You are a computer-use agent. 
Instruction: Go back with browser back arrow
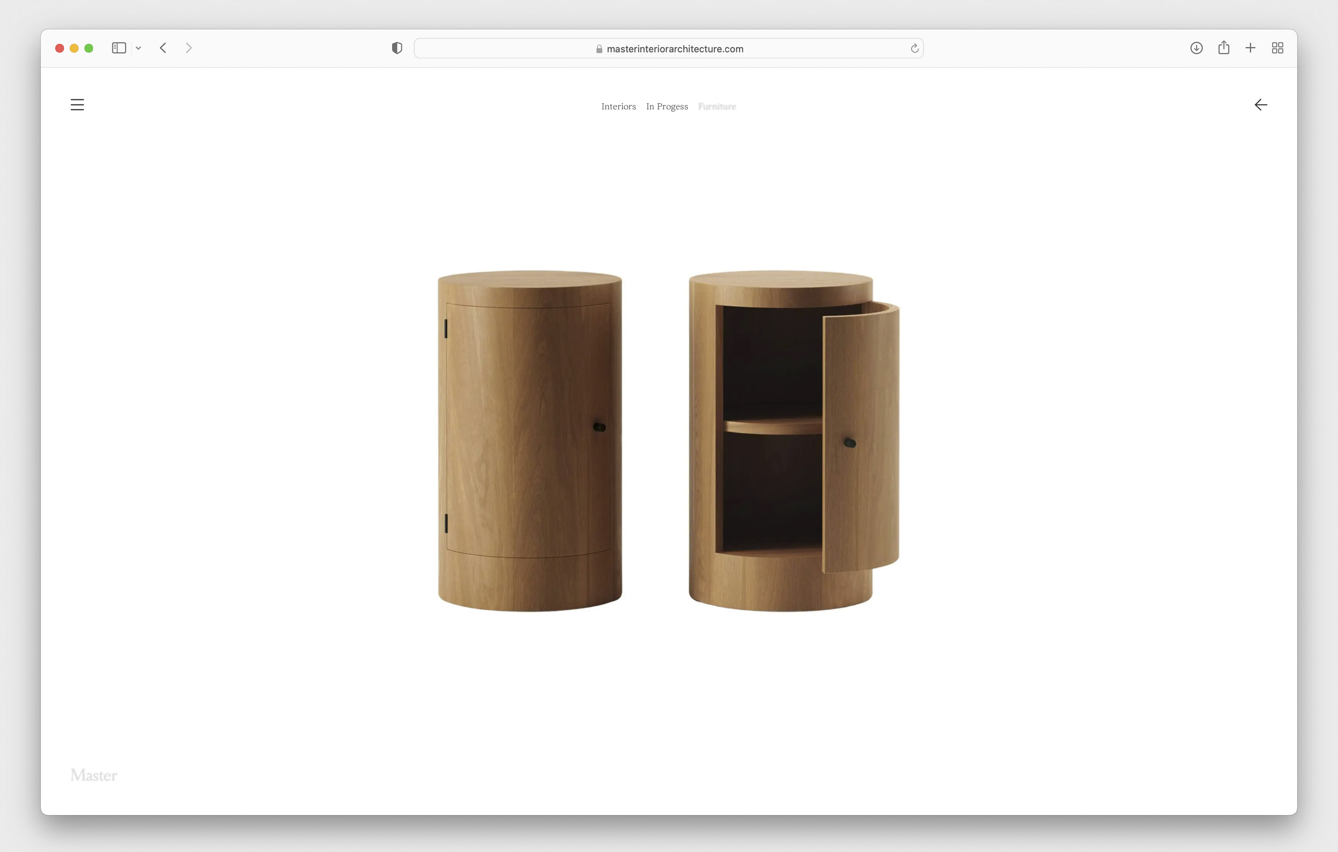[163, 48]
